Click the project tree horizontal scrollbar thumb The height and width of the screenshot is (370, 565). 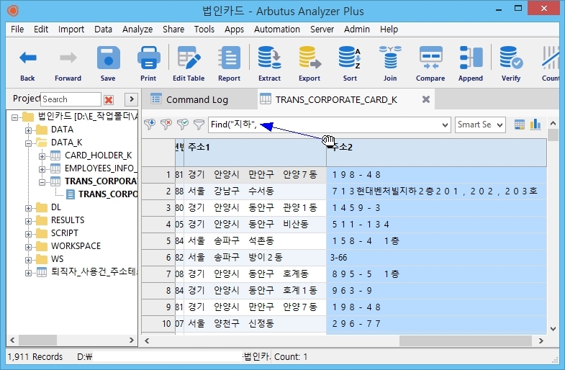(x=38, y=340)
